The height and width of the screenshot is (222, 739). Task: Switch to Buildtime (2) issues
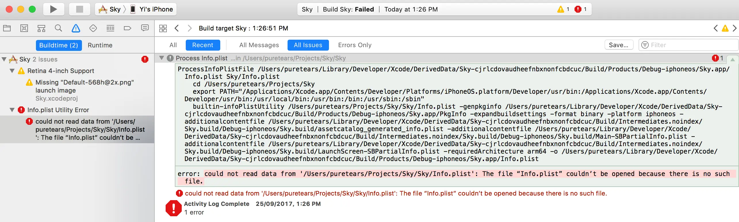point(59,45)
